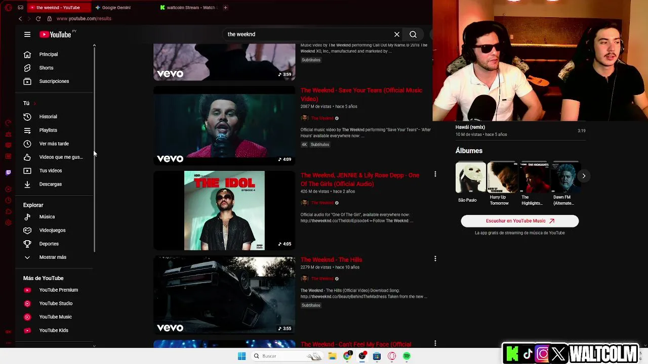Viewport: 648px width, 364px height.
Task: Open Save Your Tears video title
Action: (361, 95)
